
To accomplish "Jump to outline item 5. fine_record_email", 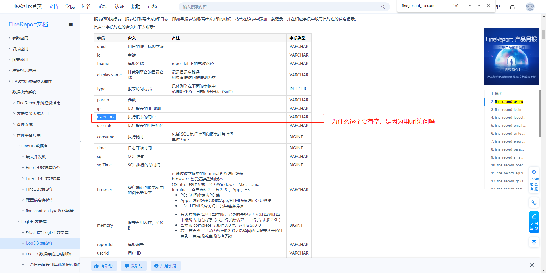I will tap(509, 126).
